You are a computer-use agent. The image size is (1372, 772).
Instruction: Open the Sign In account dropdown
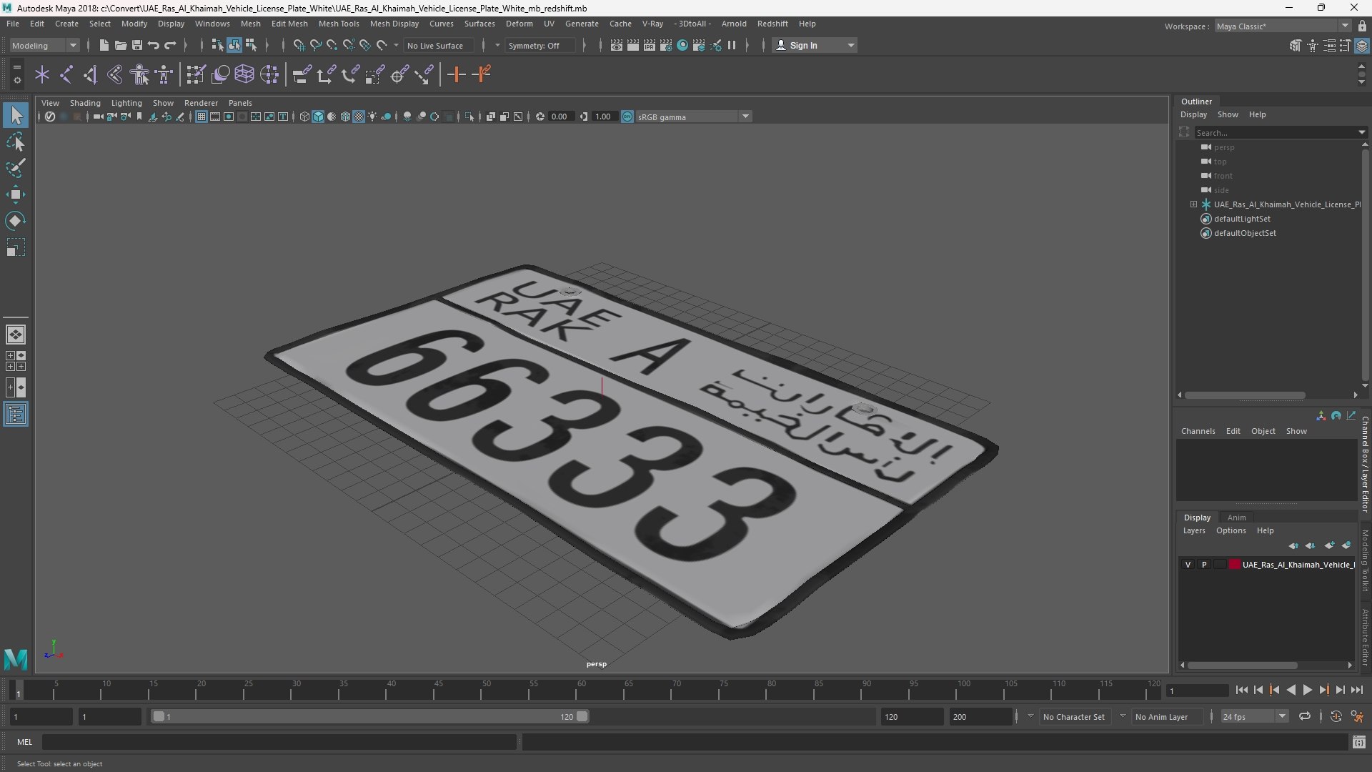coord(815,45)
